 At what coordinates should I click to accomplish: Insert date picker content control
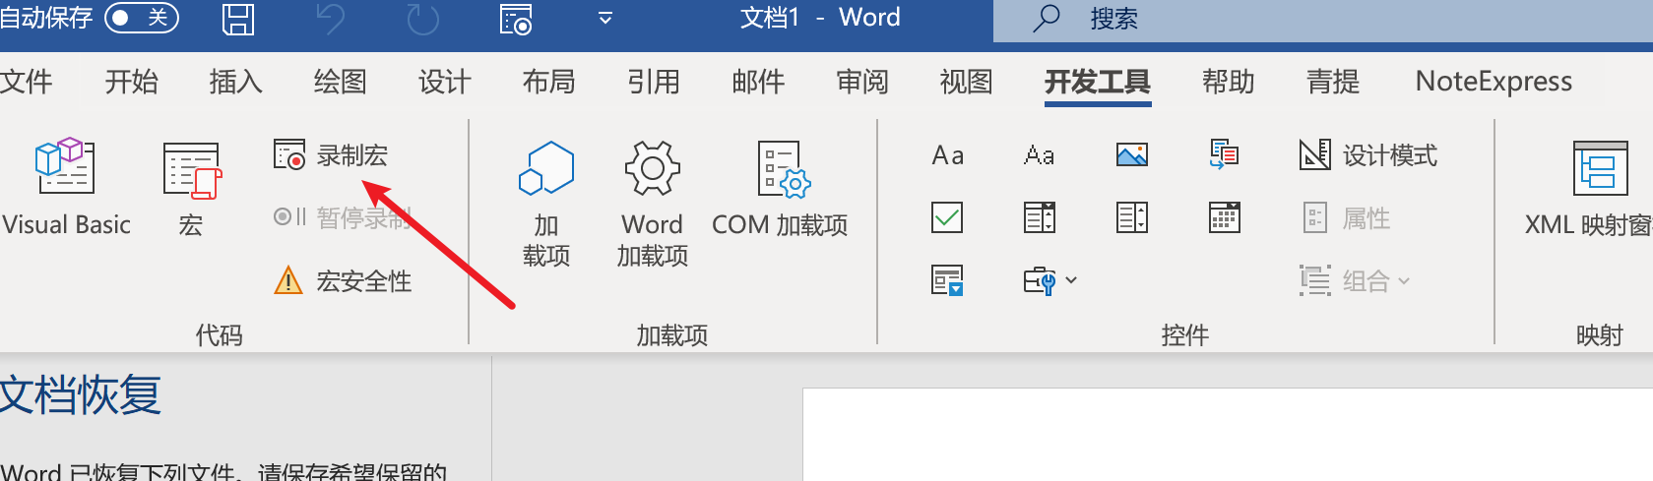pyautogui.click(x=1224, y=217)
